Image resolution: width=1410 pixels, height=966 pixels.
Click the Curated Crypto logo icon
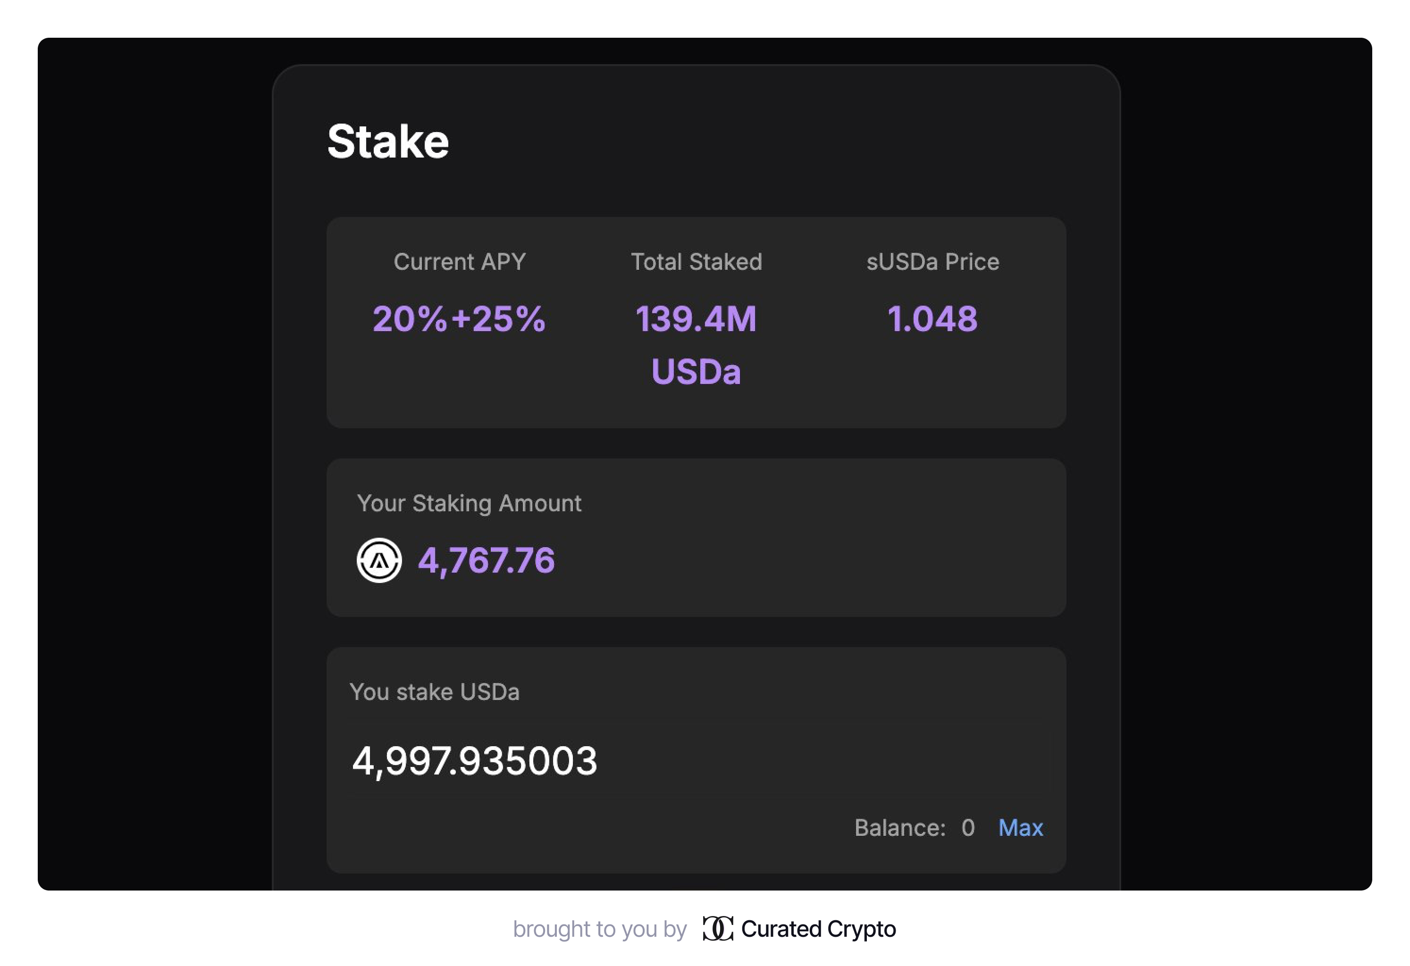717,928
